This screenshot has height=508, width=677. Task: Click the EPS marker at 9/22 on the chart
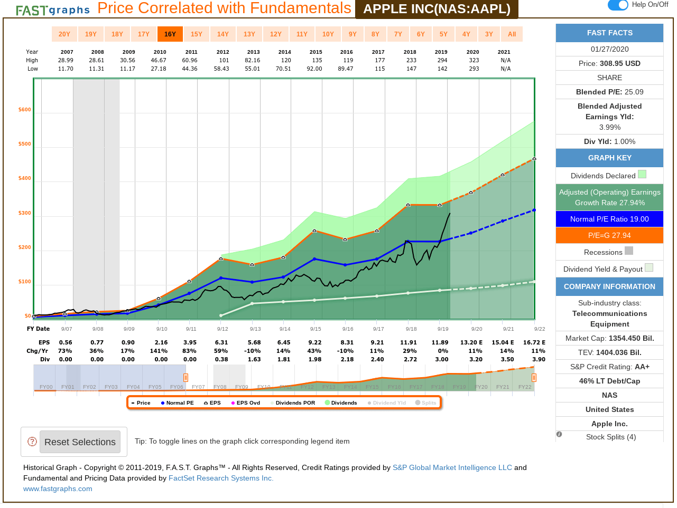[534, 159]
